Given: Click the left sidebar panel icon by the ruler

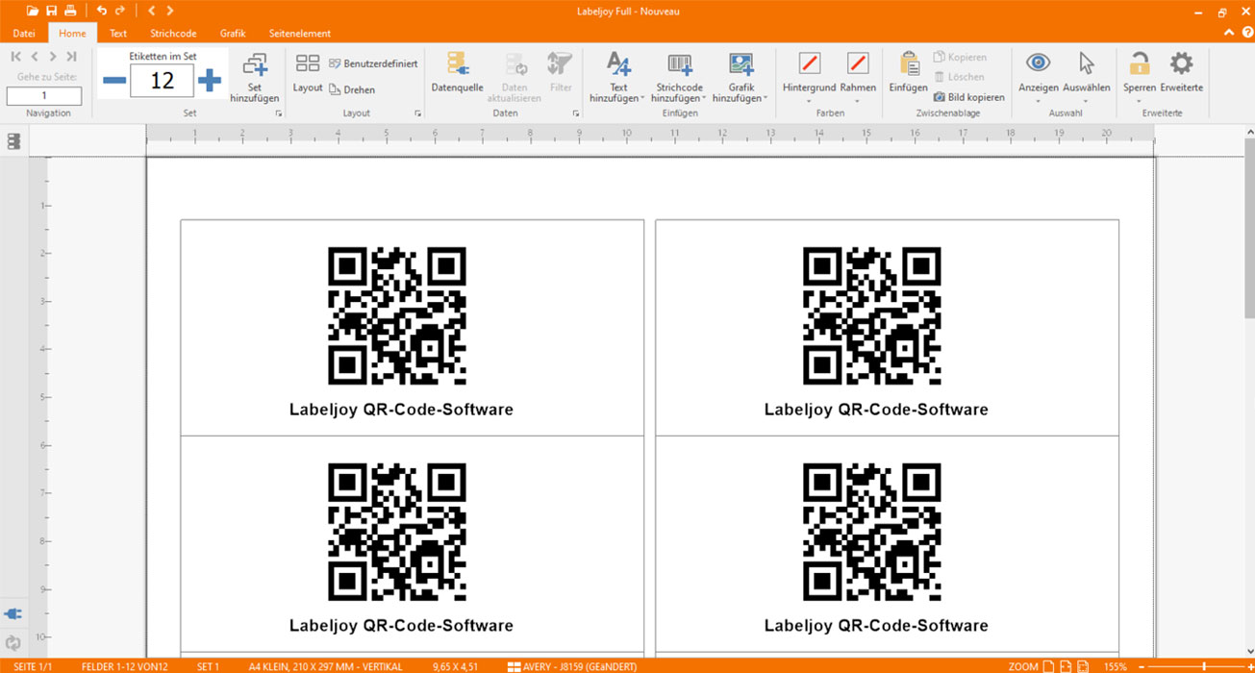Looking at the screenshot, I should coord(13,141).
